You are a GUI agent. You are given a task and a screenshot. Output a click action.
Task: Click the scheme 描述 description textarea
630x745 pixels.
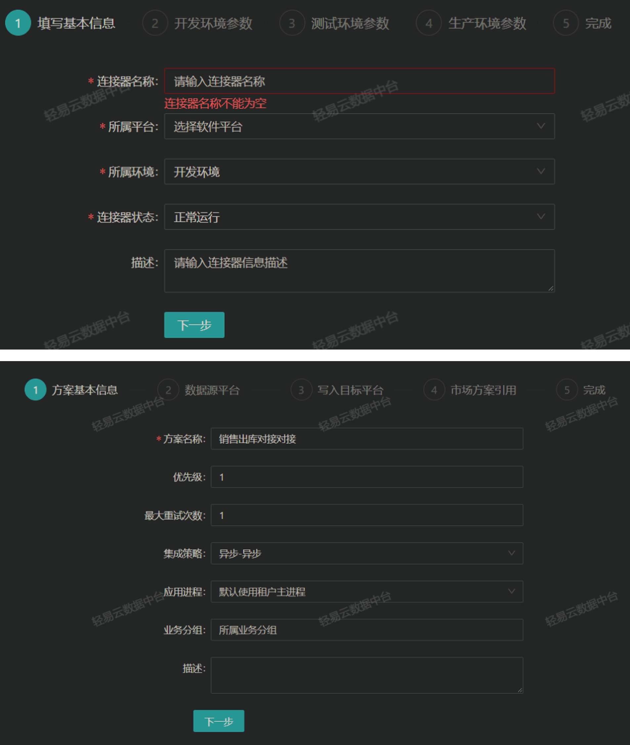click(366, 674)
